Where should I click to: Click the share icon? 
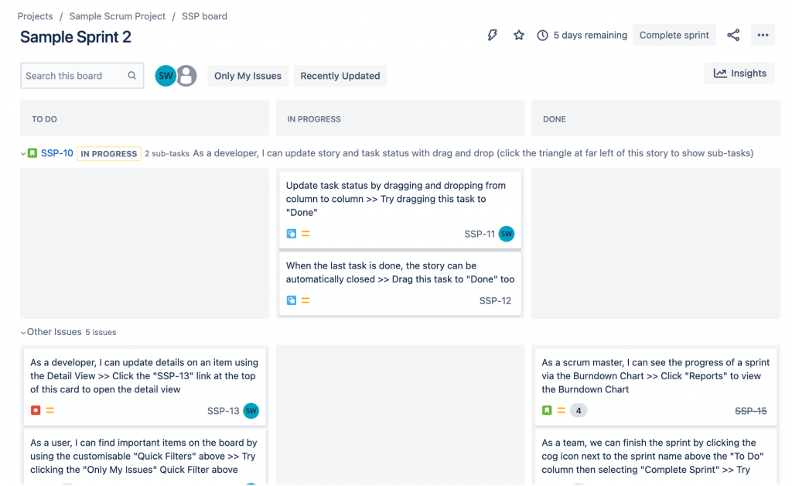(733, 35)
